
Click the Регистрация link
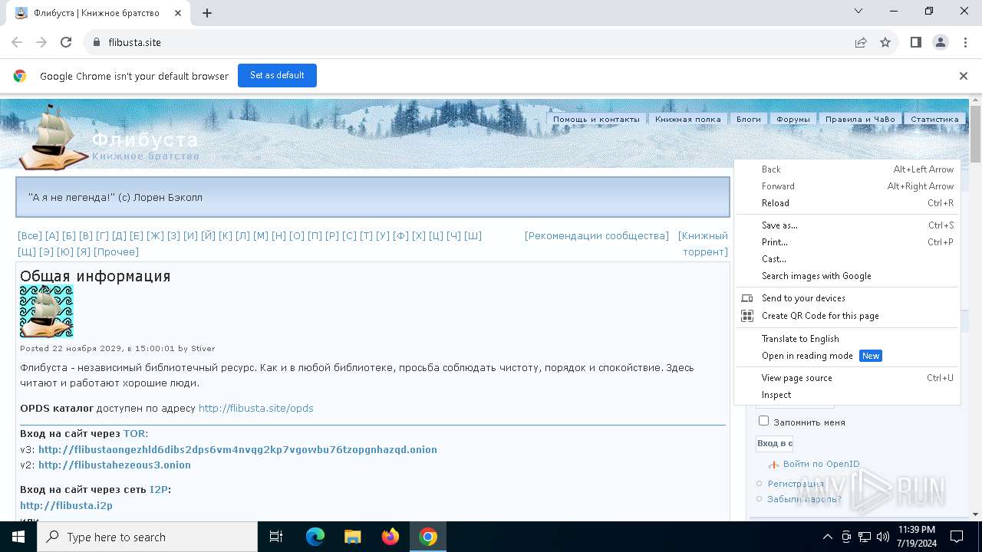click(796, 484)
